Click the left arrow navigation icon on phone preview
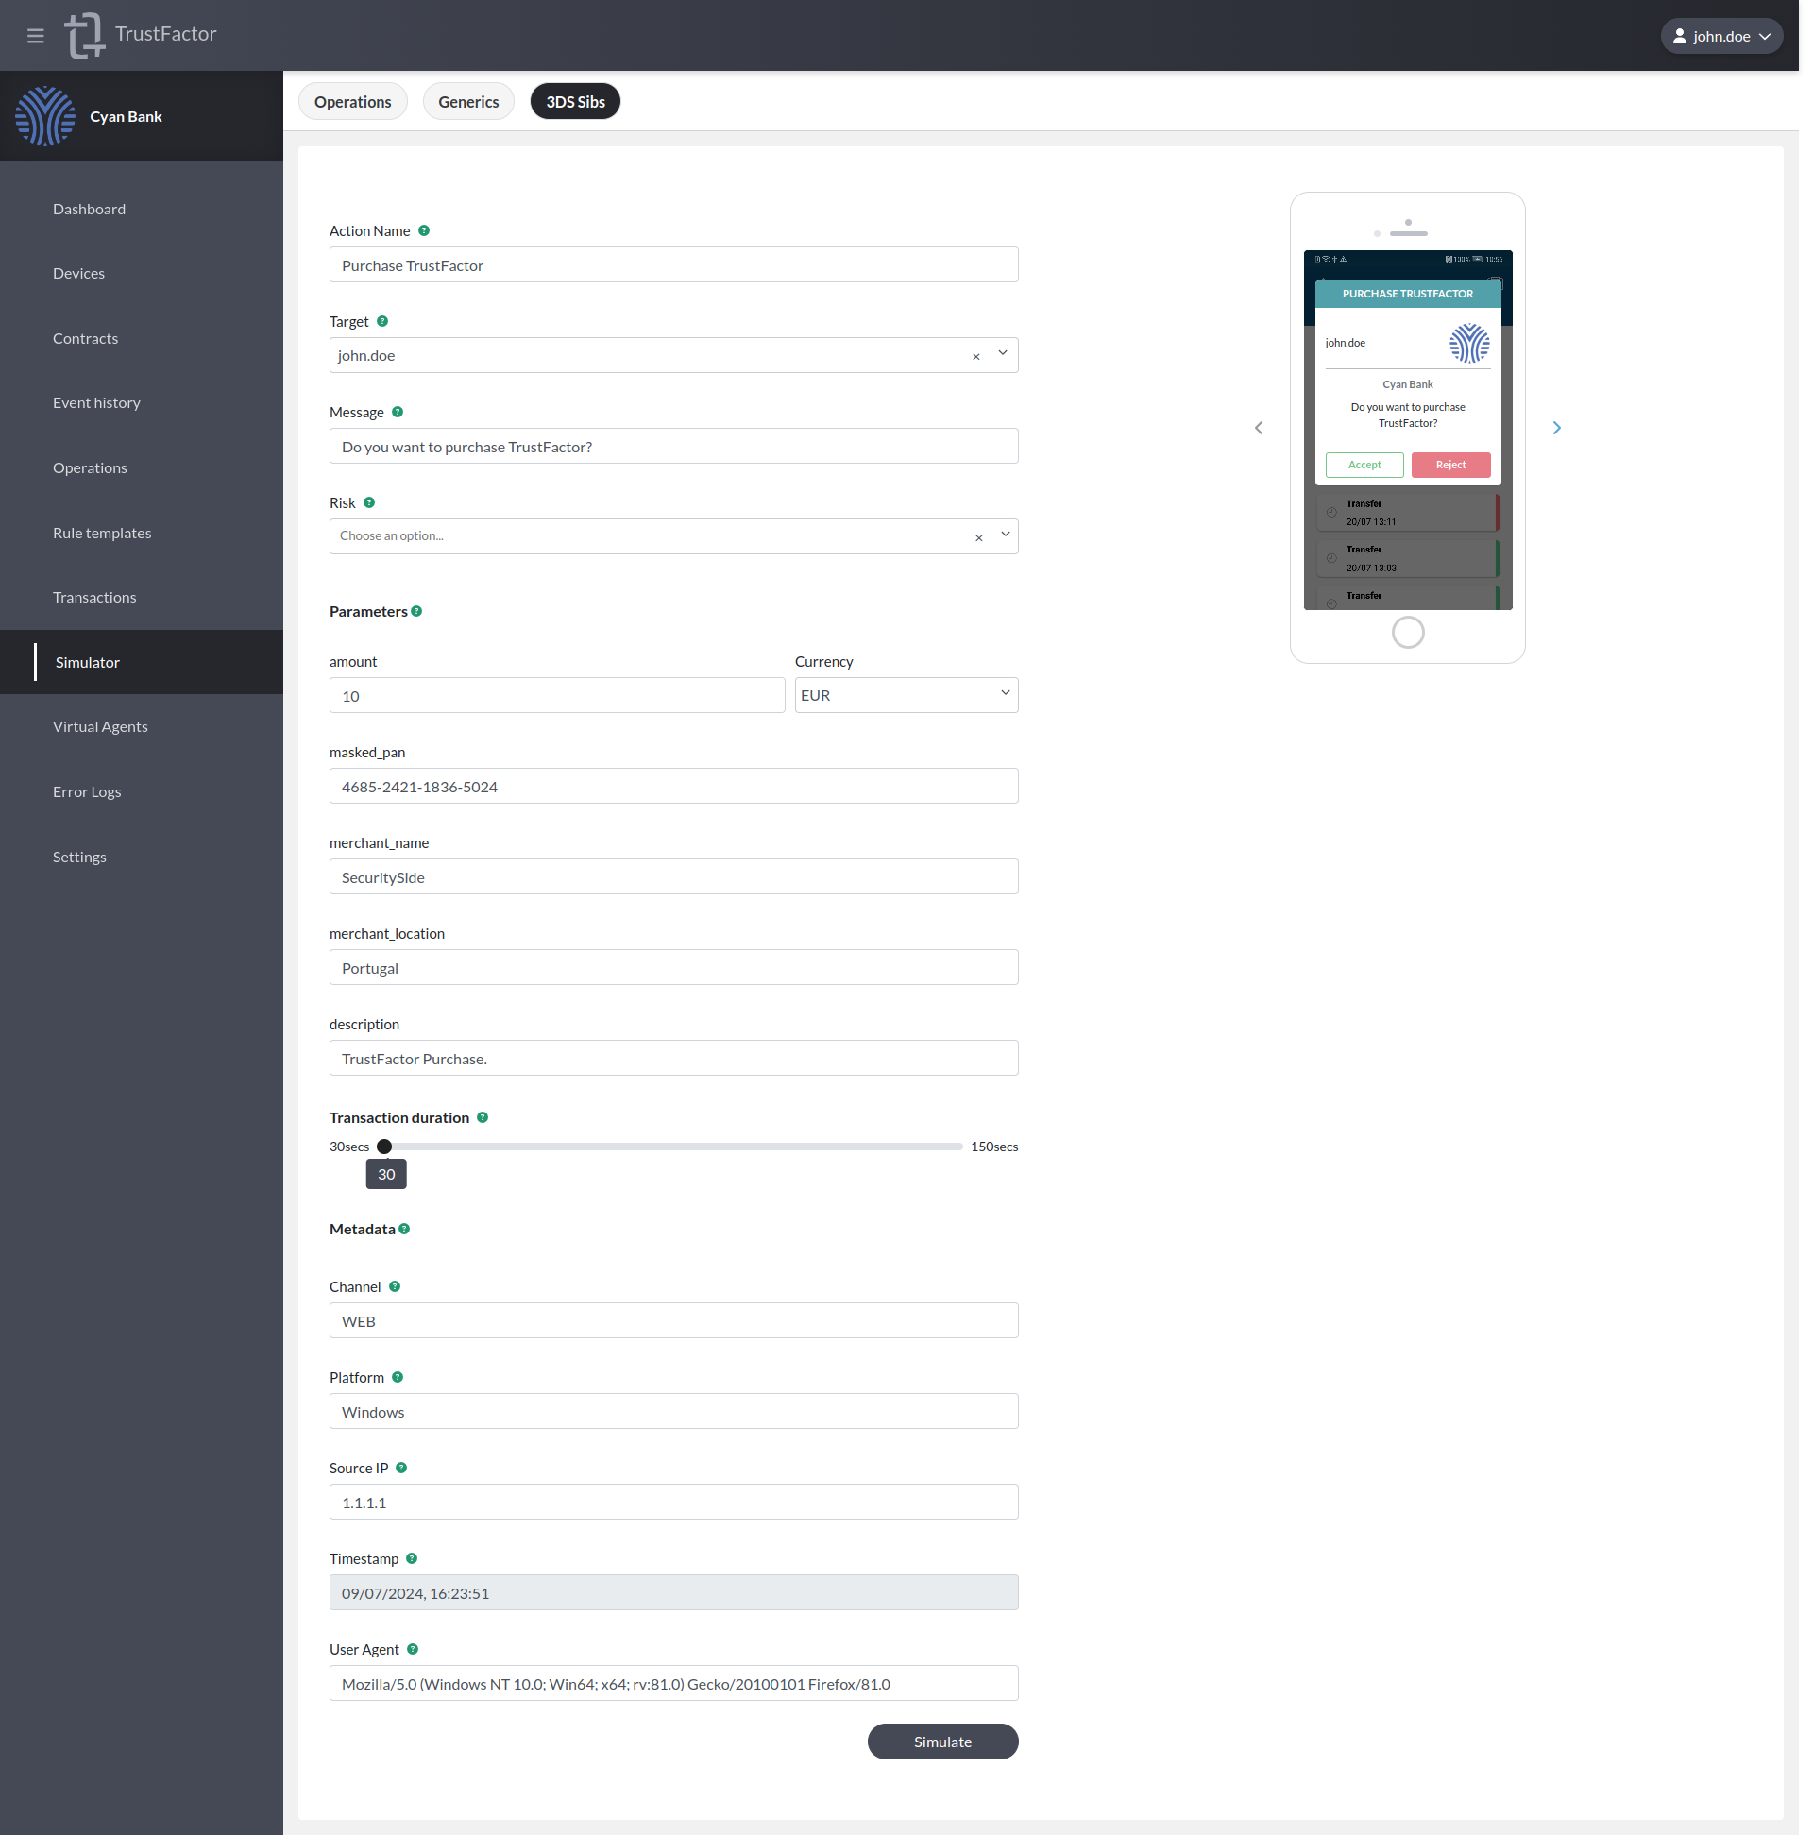1813x1835 pixels. [1259, 429]
